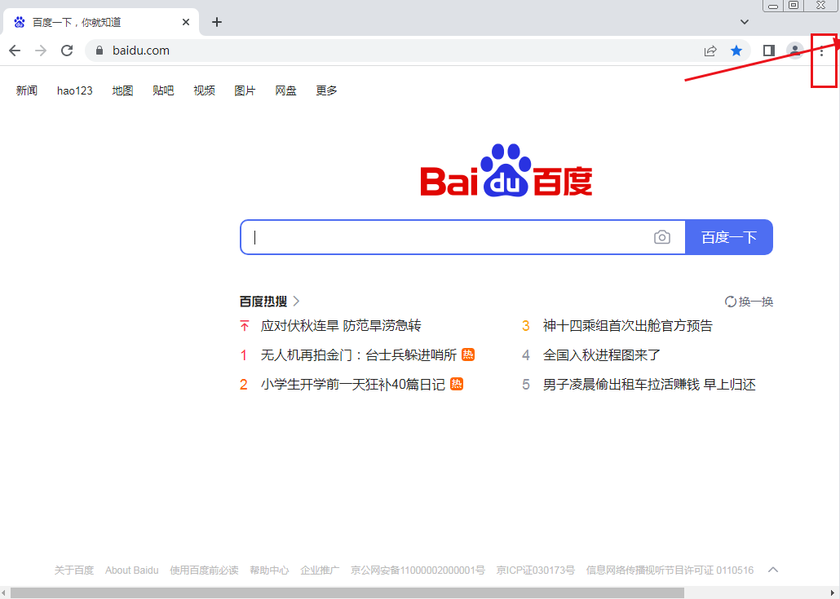Open Chrome's three-dot customize menu
This screenshot has height=599, width=840.
pos(822,50)
